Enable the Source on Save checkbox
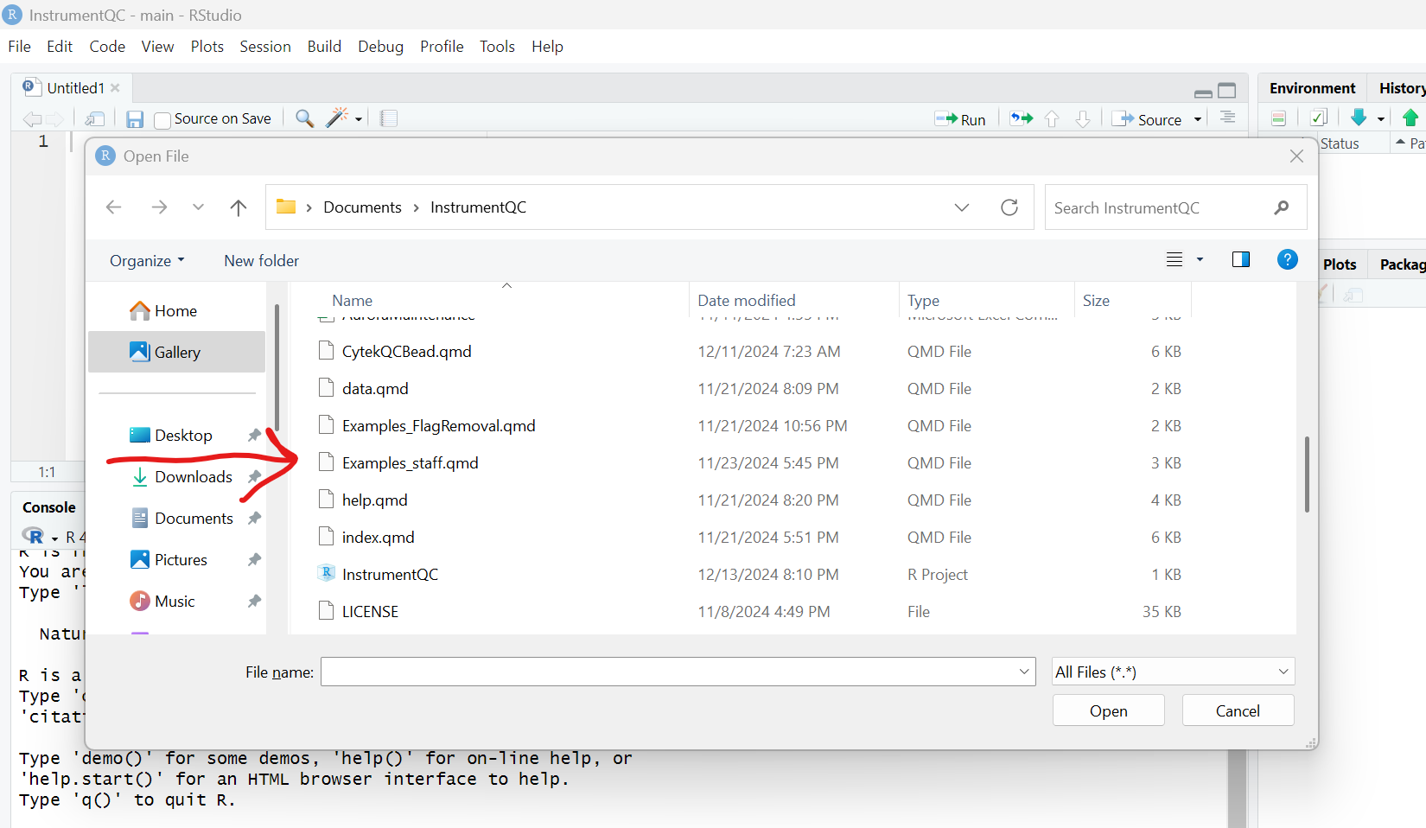 click(x=162, y=120)
